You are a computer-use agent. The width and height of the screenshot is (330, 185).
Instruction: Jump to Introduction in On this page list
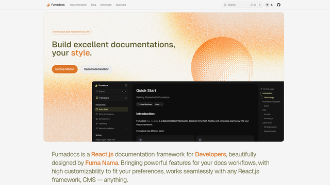click(267, 94)
